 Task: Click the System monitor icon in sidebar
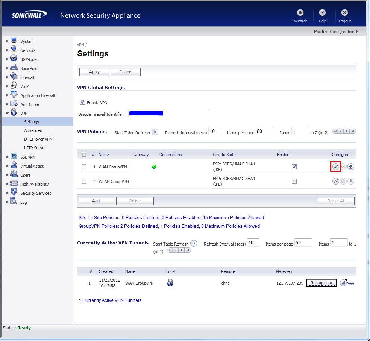click(x=14, y=40)
